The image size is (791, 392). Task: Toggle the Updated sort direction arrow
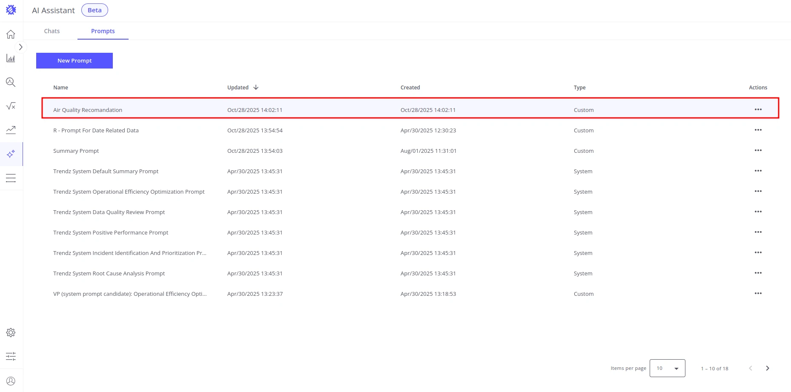click(256, 87)
